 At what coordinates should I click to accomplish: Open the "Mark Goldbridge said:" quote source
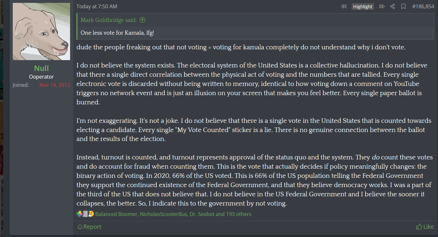(109, 20)
